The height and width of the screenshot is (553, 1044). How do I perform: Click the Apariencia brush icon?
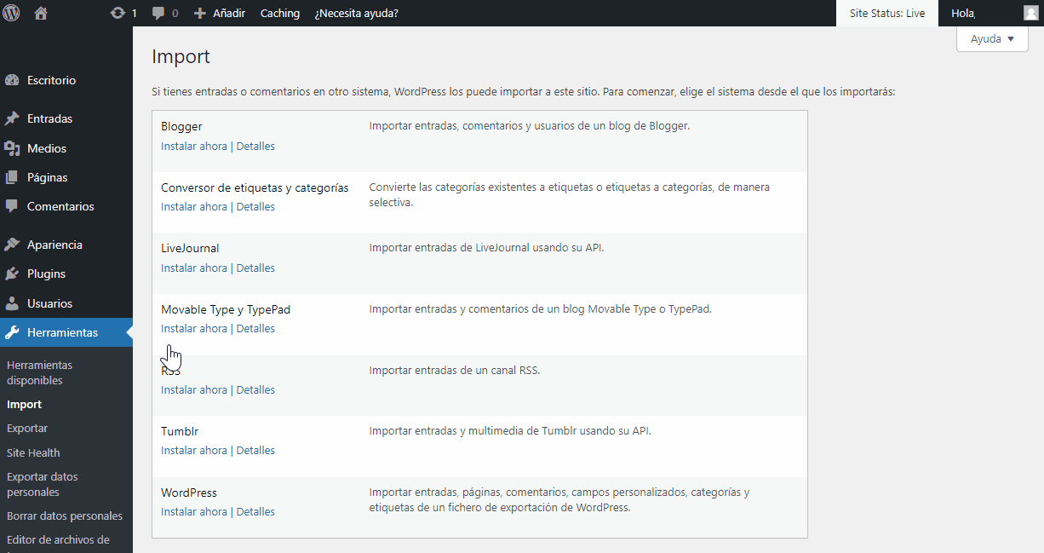coord(12,245)
